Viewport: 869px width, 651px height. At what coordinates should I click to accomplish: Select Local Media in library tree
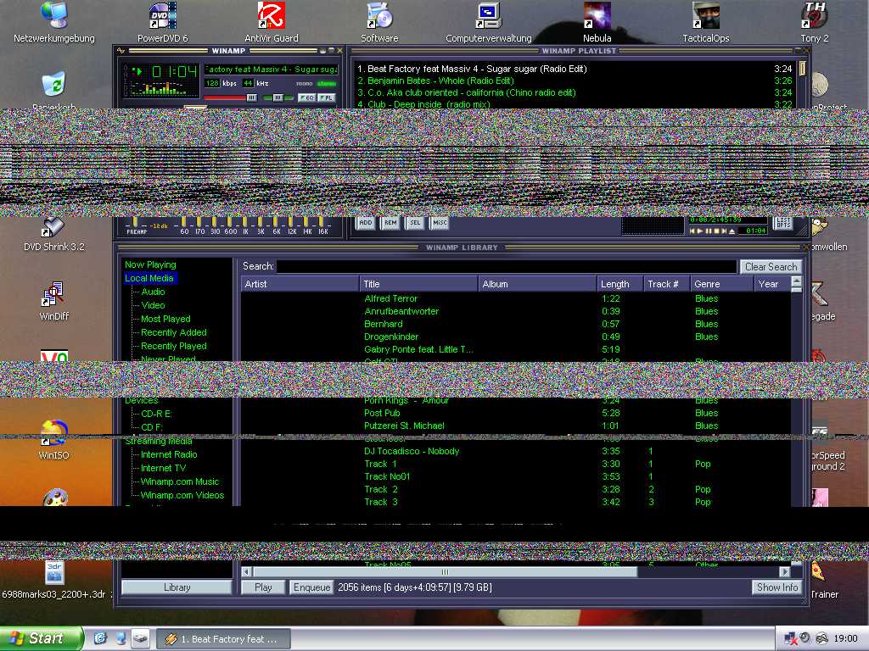pos(149,278)
